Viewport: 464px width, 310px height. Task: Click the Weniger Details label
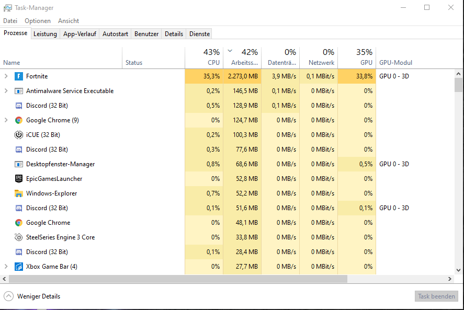pyautogui.click(x=39, y=296)
